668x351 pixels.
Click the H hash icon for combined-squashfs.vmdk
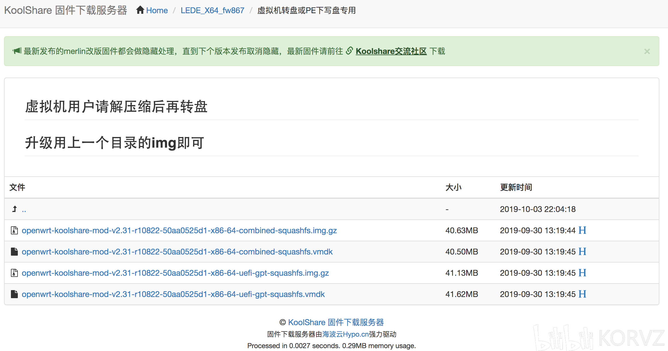[x=582, y=252]
